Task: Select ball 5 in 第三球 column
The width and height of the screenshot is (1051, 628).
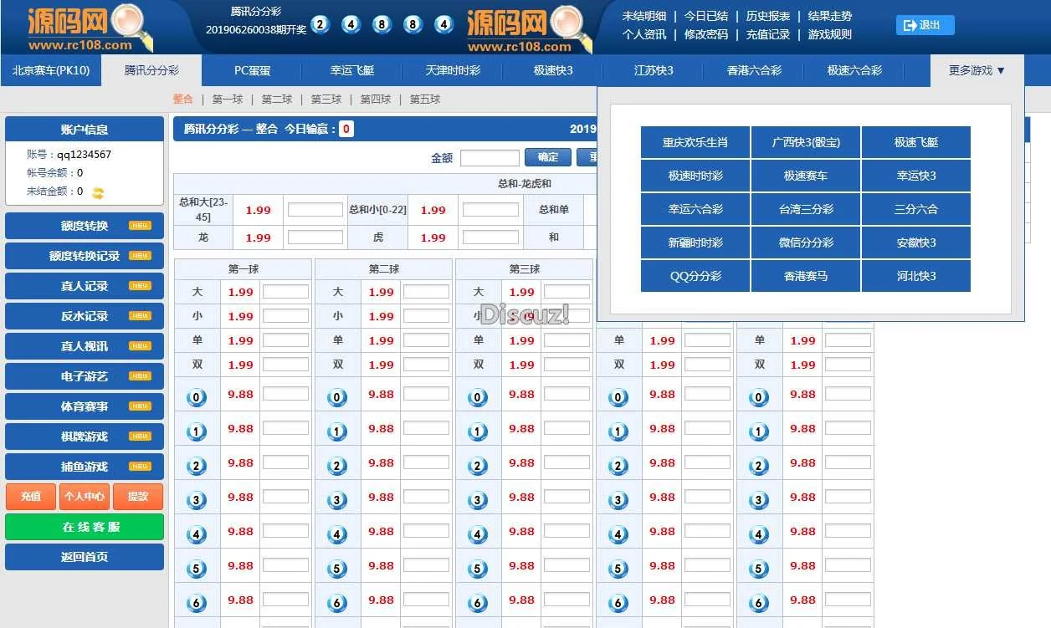Action: click(478, 569)
